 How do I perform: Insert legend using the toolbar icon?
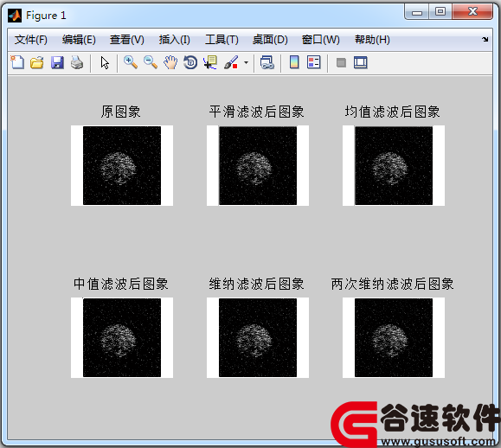(314, 62)
